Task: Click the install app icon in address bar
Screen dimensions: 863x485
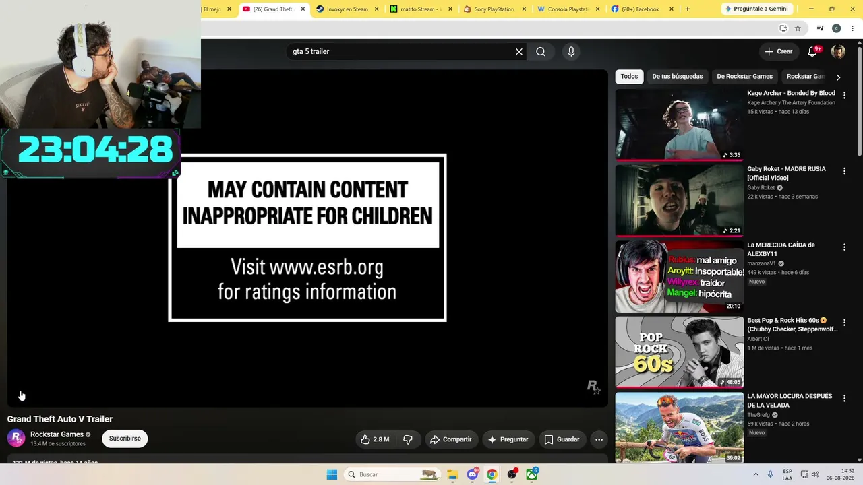Action: 783,28
